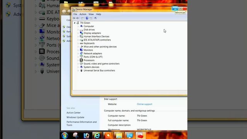Click the Mice and other pointing devices icon
247x139 pixels.
point(81,47)
